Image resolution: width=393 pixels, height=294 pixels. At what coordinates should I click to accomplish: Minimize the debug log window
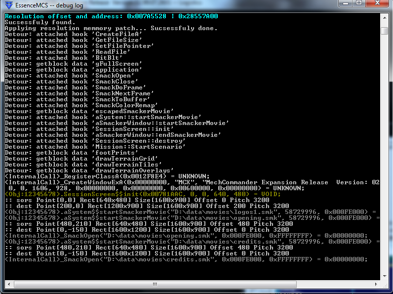[x=346, y=3]
